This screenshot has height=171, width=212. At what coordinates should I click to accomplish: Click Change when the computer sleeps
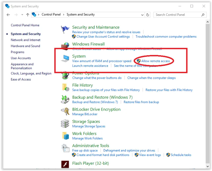152,78
